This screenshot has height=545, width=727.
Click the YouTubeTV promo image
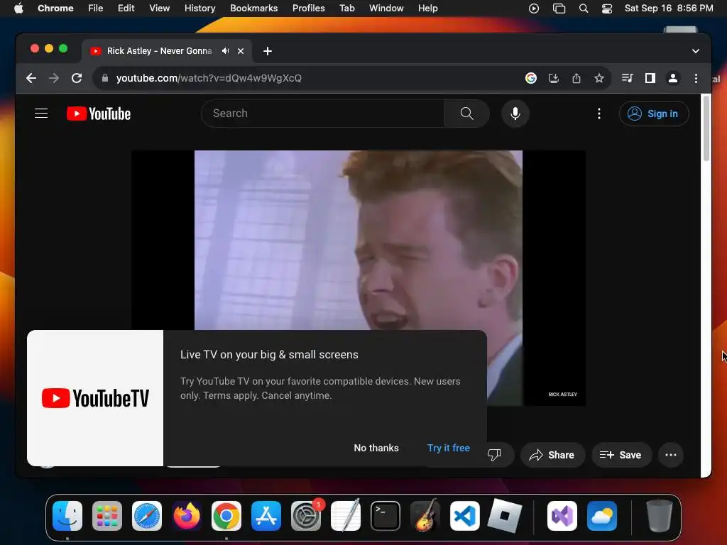coord(95,398)
